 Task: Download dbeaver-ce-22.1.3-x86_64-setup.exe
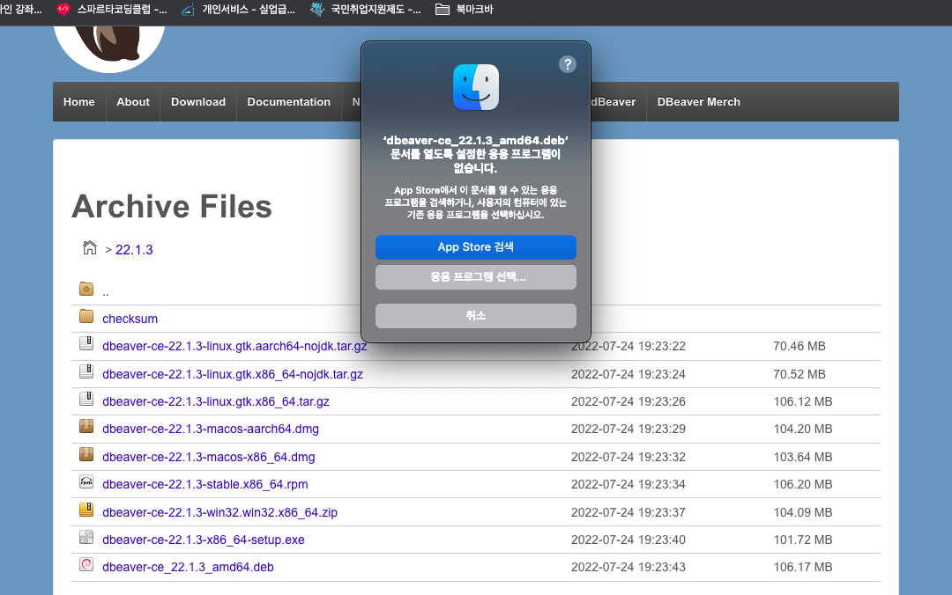(204, 540)
